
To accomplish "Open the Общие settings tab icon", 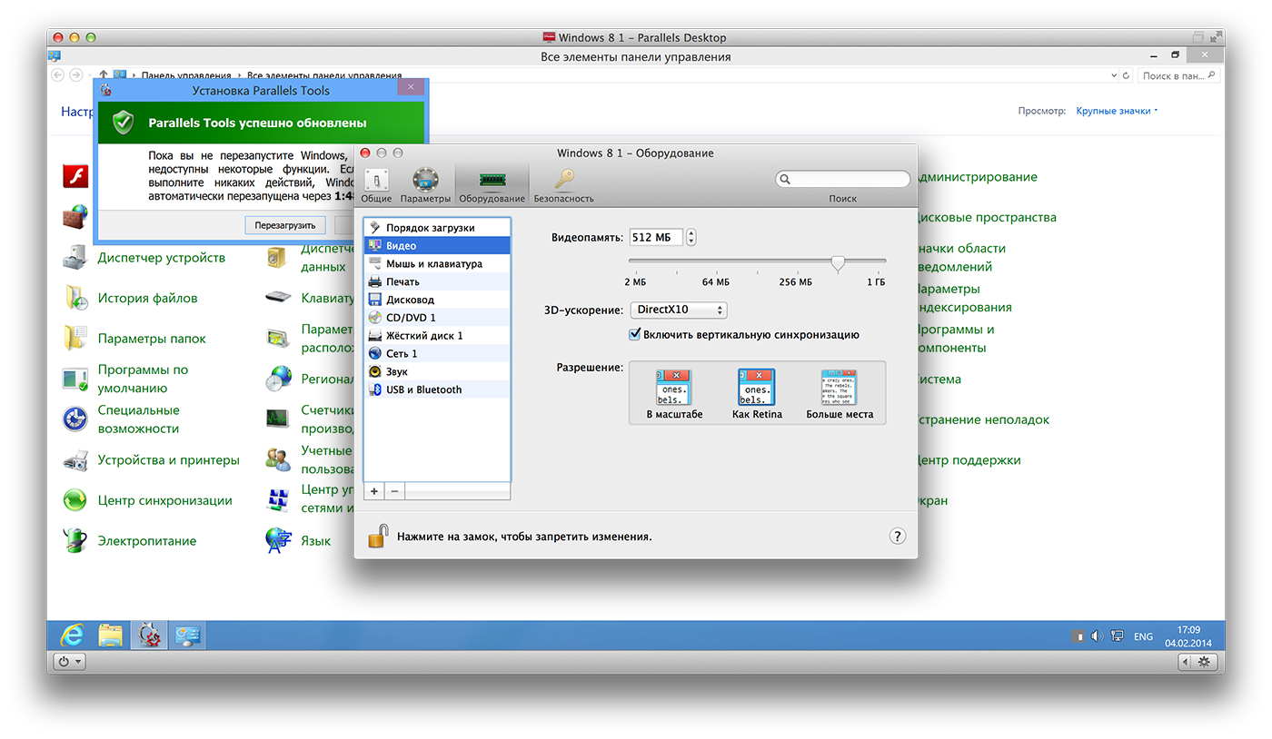I will tap(376, 180).
